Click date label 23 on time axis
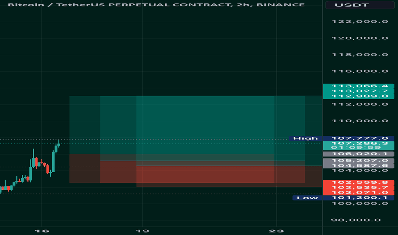Viewport: 398px width, 235px height. point(276,231)
